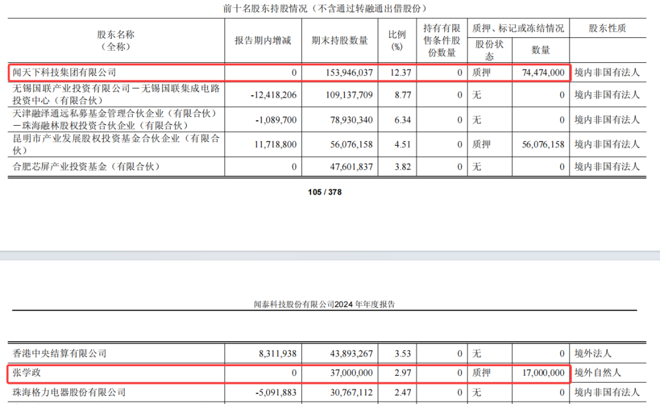Click the page header 闻泰科技股份有限公司2024年年度报告

pyautogui.click(x=324, y=305)
